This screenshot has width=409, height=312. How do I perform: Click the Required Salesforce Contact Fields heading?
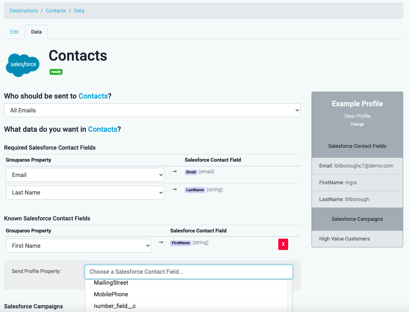(50, 147)
